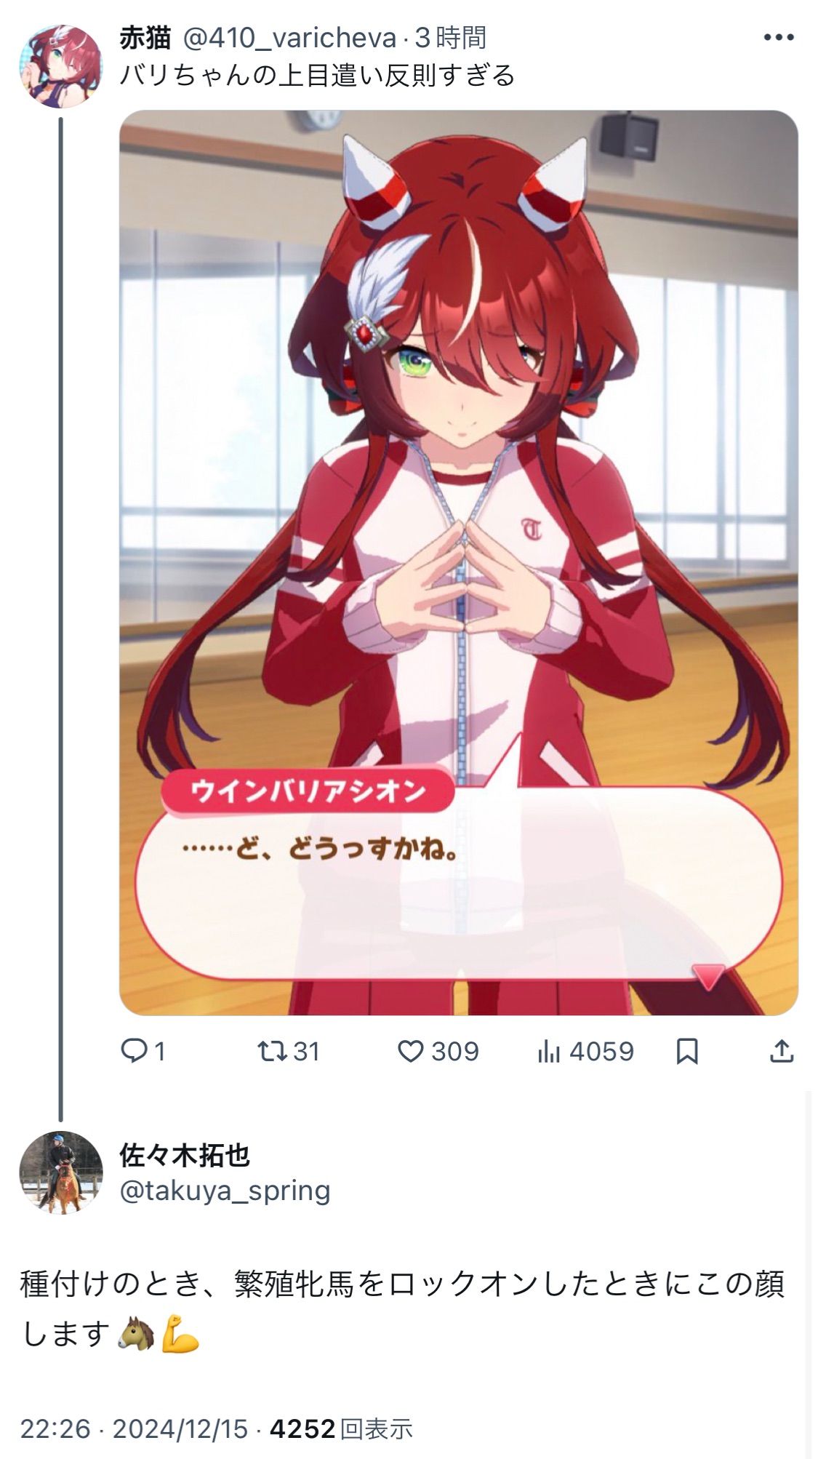
Task: Open 佐々木拓也's profile avatar
Action: (60, 1172)
